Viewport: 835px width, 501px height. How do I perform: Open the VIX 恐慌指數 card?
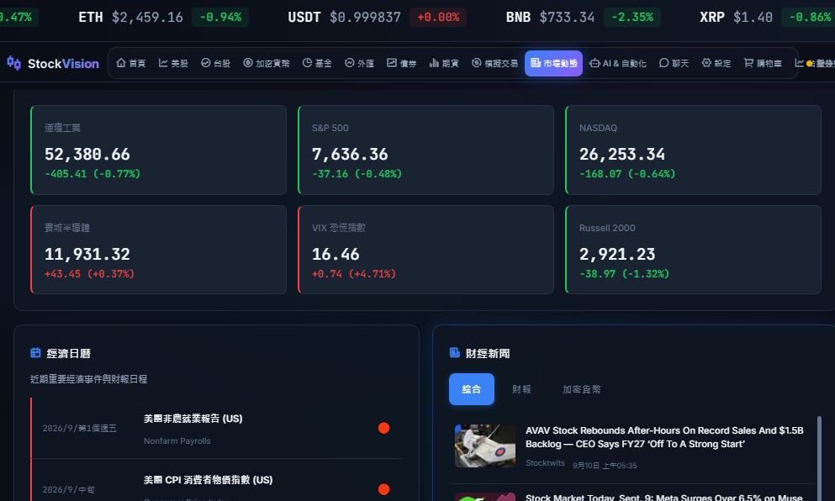(426, 250)
